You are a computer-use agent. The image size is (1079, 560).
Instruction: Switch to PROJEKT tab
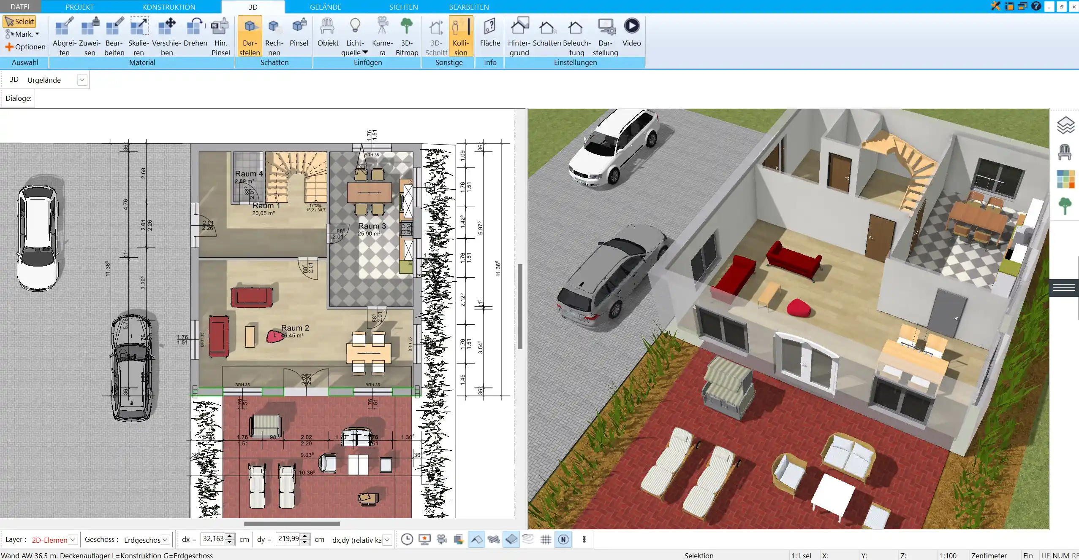tap(79, 7)
